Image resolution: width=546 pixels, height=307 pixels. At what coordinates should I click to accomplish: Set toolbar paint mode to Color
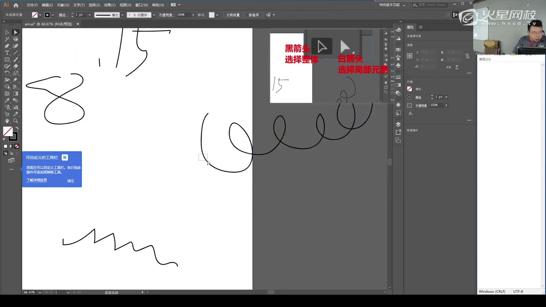(x=6, y=146)
